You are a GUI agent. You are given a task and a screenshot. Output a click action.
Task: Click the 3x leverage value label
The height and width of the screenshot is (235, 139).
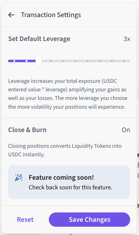pos(127,39)
